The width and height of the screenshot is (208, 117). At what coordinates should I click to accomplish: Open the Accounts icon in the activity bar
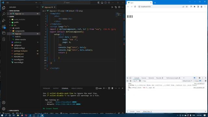coord(4,103)
